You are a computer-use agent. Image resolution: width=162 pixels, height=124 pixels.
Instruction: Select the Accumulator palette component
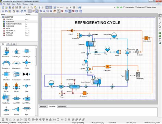pos(6,52)
